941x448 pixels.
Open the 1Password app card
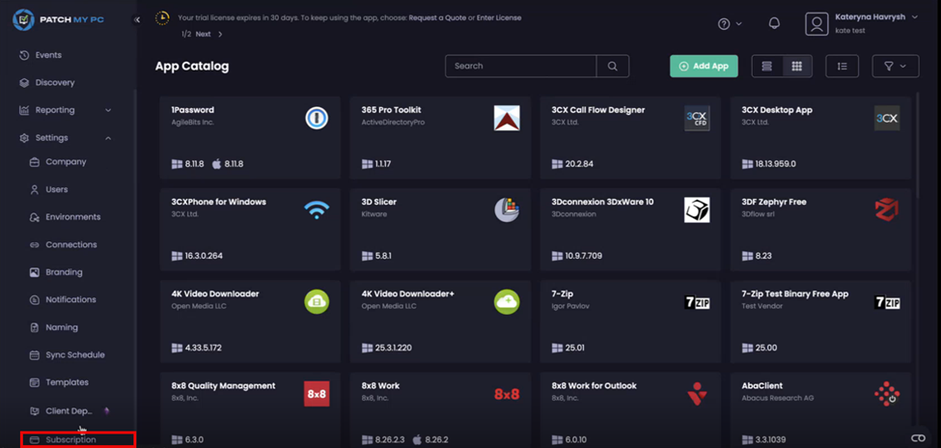250,137
